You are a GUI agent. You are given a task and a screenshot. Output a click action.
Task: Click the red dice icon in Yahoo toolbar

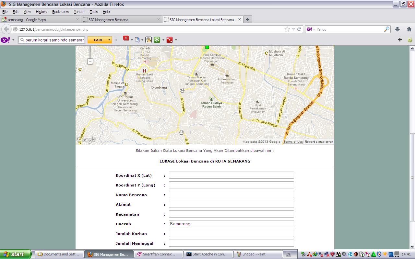pyautogui.click(x=169, y=40)
